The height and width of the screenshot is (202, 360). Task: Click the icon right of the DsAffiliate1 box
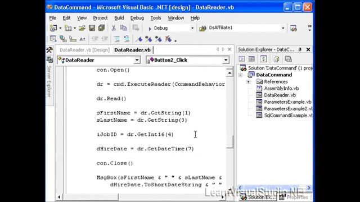tap(294, 28)
